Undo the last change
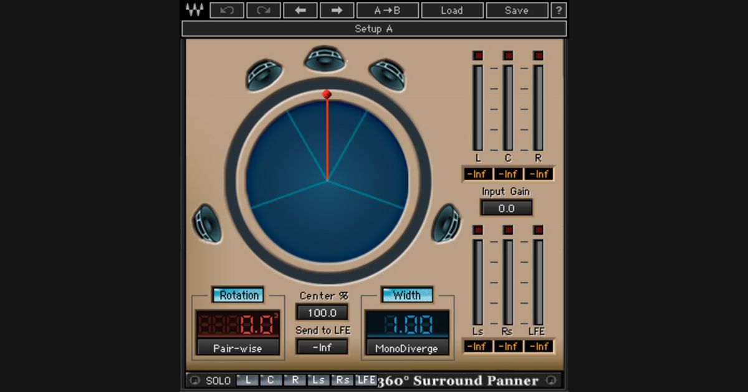This screenshot has width=748, height=392. click(227, 10)
